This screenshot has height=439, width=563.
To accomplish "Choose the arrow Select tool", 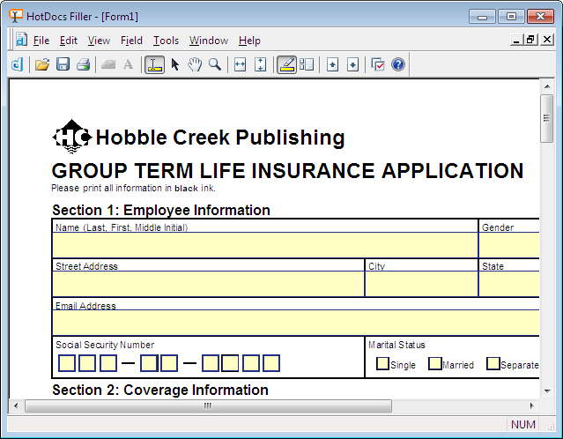I will coord(175,65).
